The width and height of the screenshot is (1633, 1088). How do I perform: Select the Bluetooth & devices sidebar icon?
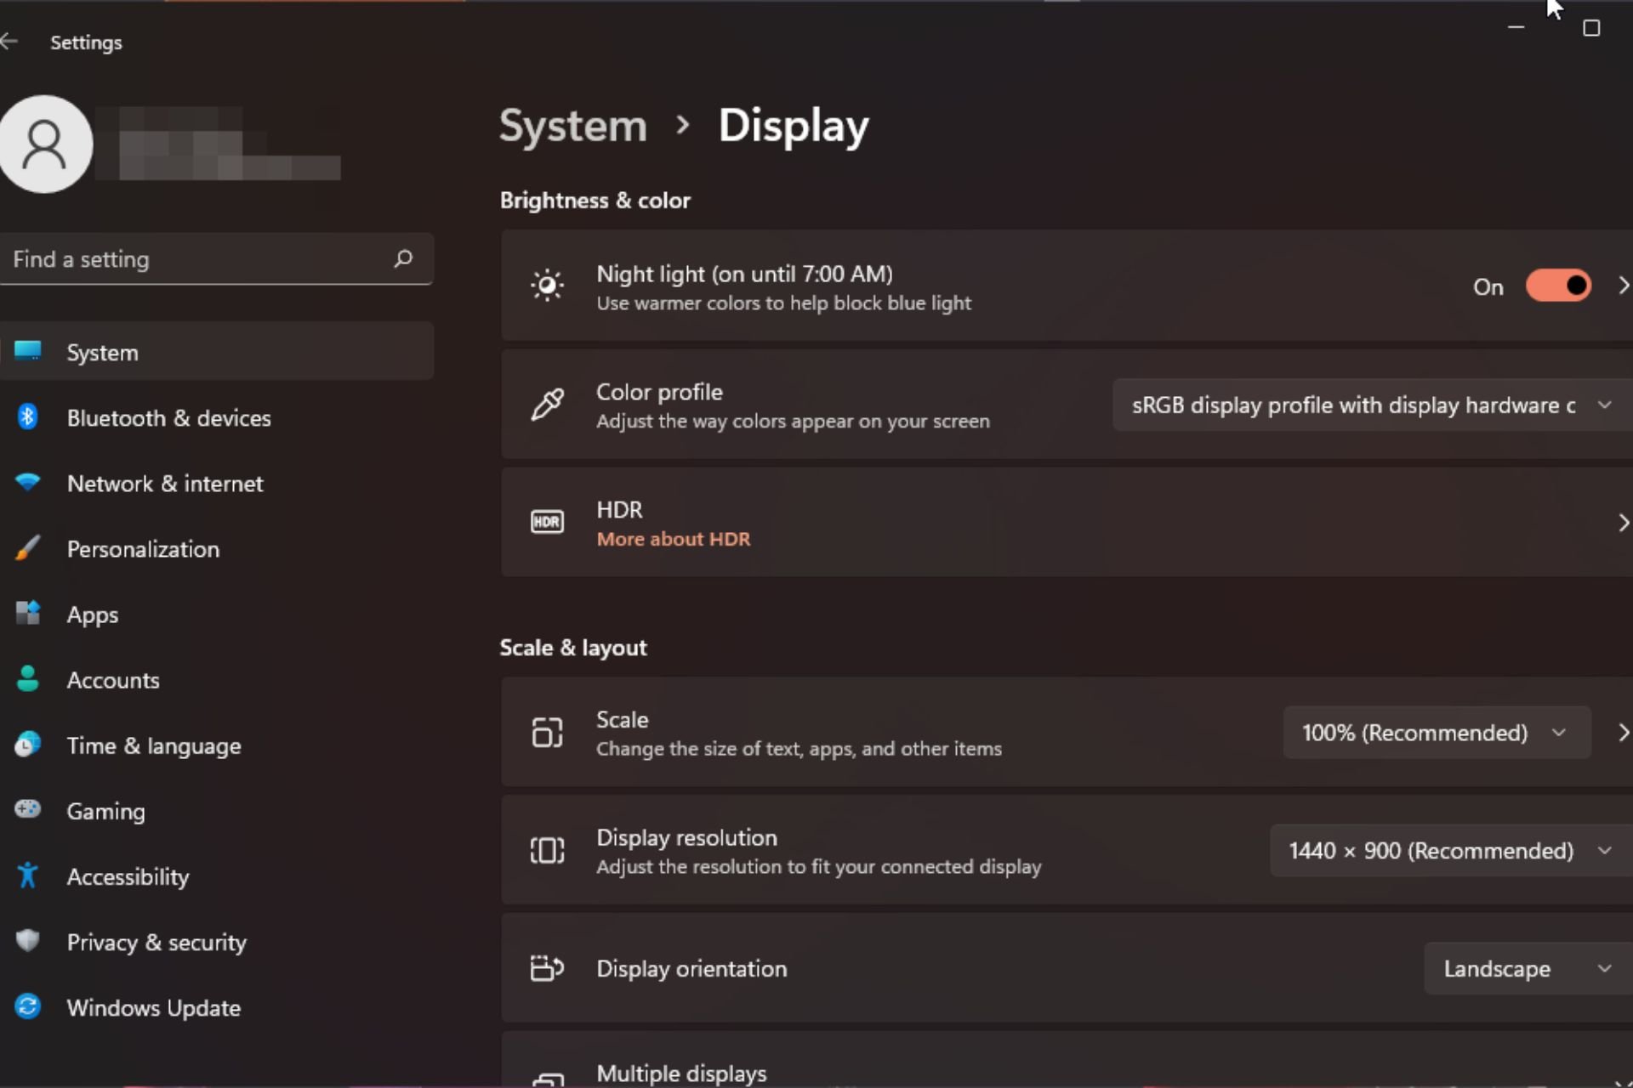[28, 416]
